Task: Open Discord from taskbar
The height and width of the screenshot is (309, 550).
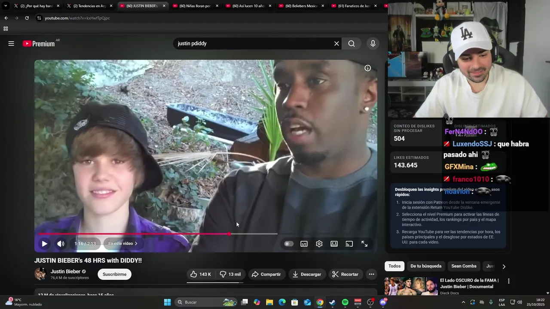Action: coord(383,302)
